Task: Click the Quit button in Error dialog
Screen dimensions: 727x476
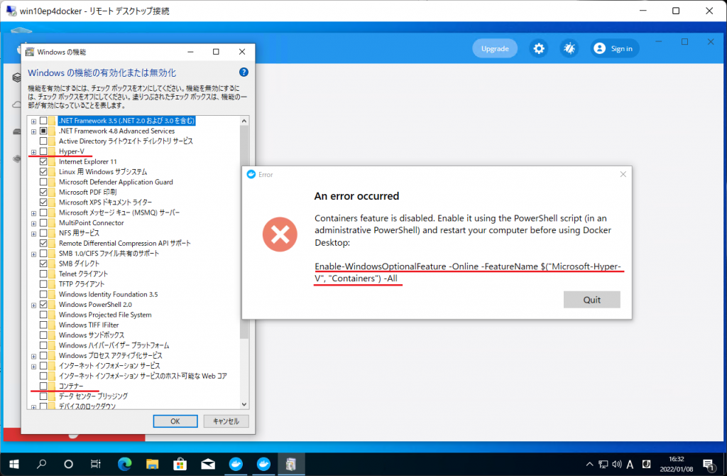Action: tap(591, 300)
